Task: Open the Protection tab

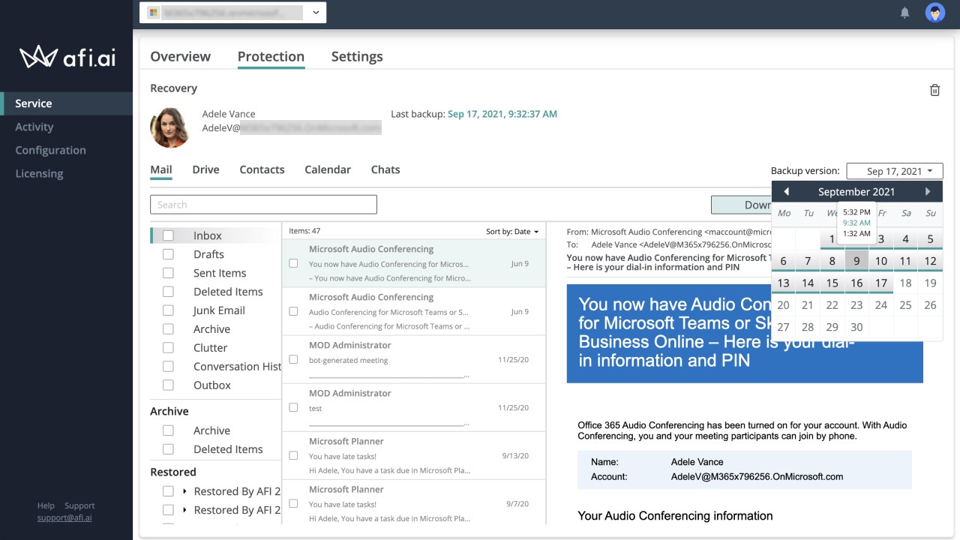Action: coord(271,56)
